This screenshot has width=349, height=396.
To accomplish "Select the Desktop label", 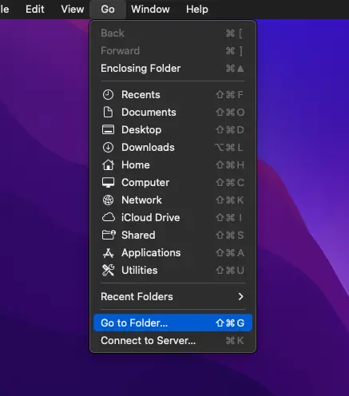I will coord(141,130).
